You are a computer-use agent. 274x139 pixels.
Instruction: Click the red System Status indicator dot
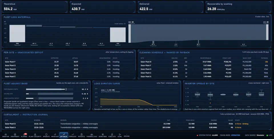pyautogui.click(x=198, y=135)
